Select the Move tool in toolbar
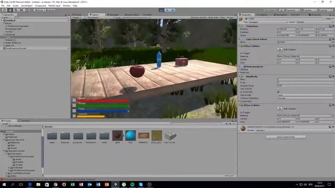The width and height of the screenshot is (335, 188). (x=10, y=10)
